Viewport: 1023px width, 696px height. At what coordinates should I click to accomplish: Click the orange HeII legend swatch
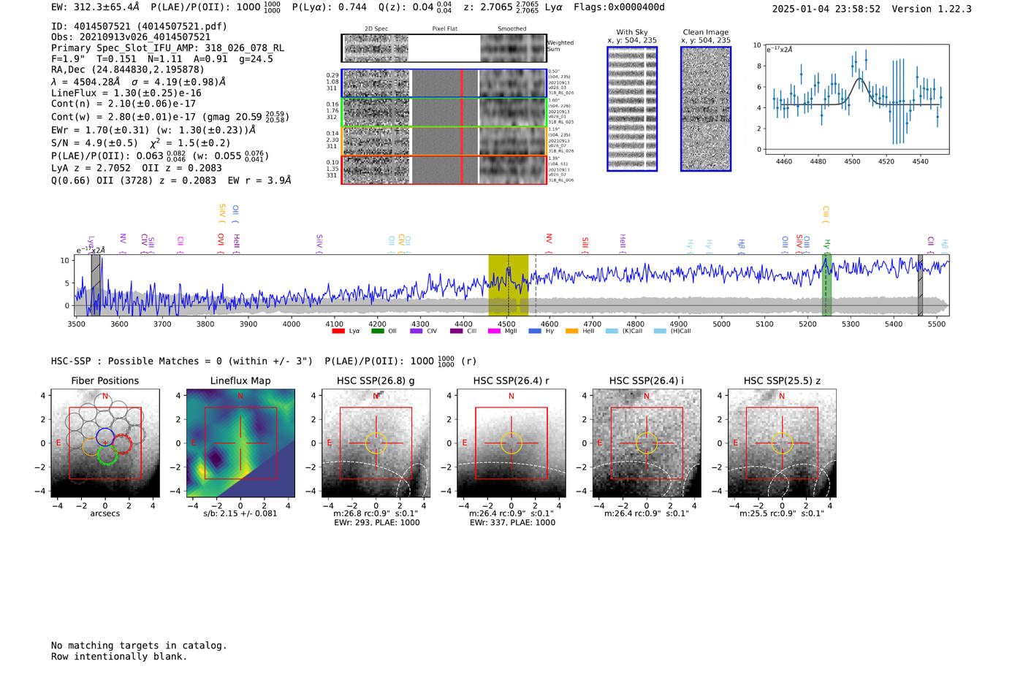pos(571,331)
